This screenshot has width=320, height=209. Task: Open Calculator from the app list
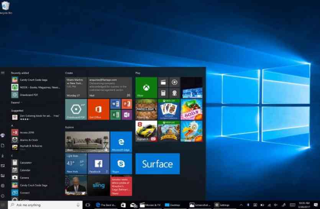pos(36,163)
